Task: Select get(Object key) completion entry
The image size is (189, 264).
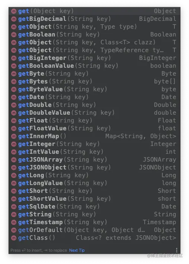Action: [94, 11]
